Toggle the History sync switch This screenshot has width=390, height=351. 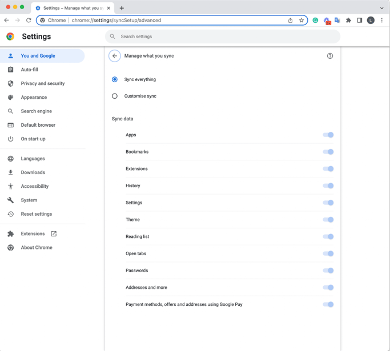(x=328, y=185)
